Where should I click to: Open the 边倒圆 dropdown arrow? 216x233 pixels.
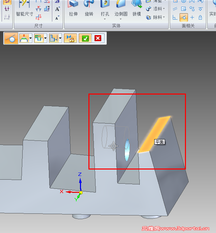[x=120, y=19]
